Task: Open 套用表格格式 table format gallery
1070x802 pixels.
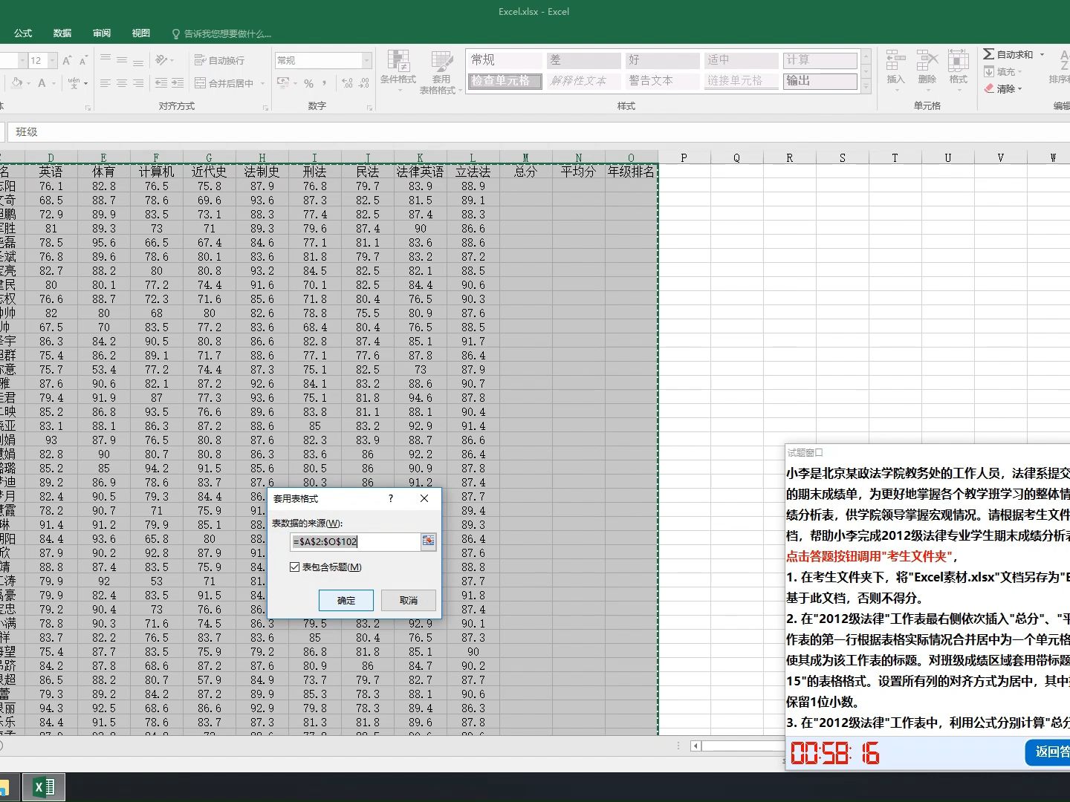Action: (441, 71)
